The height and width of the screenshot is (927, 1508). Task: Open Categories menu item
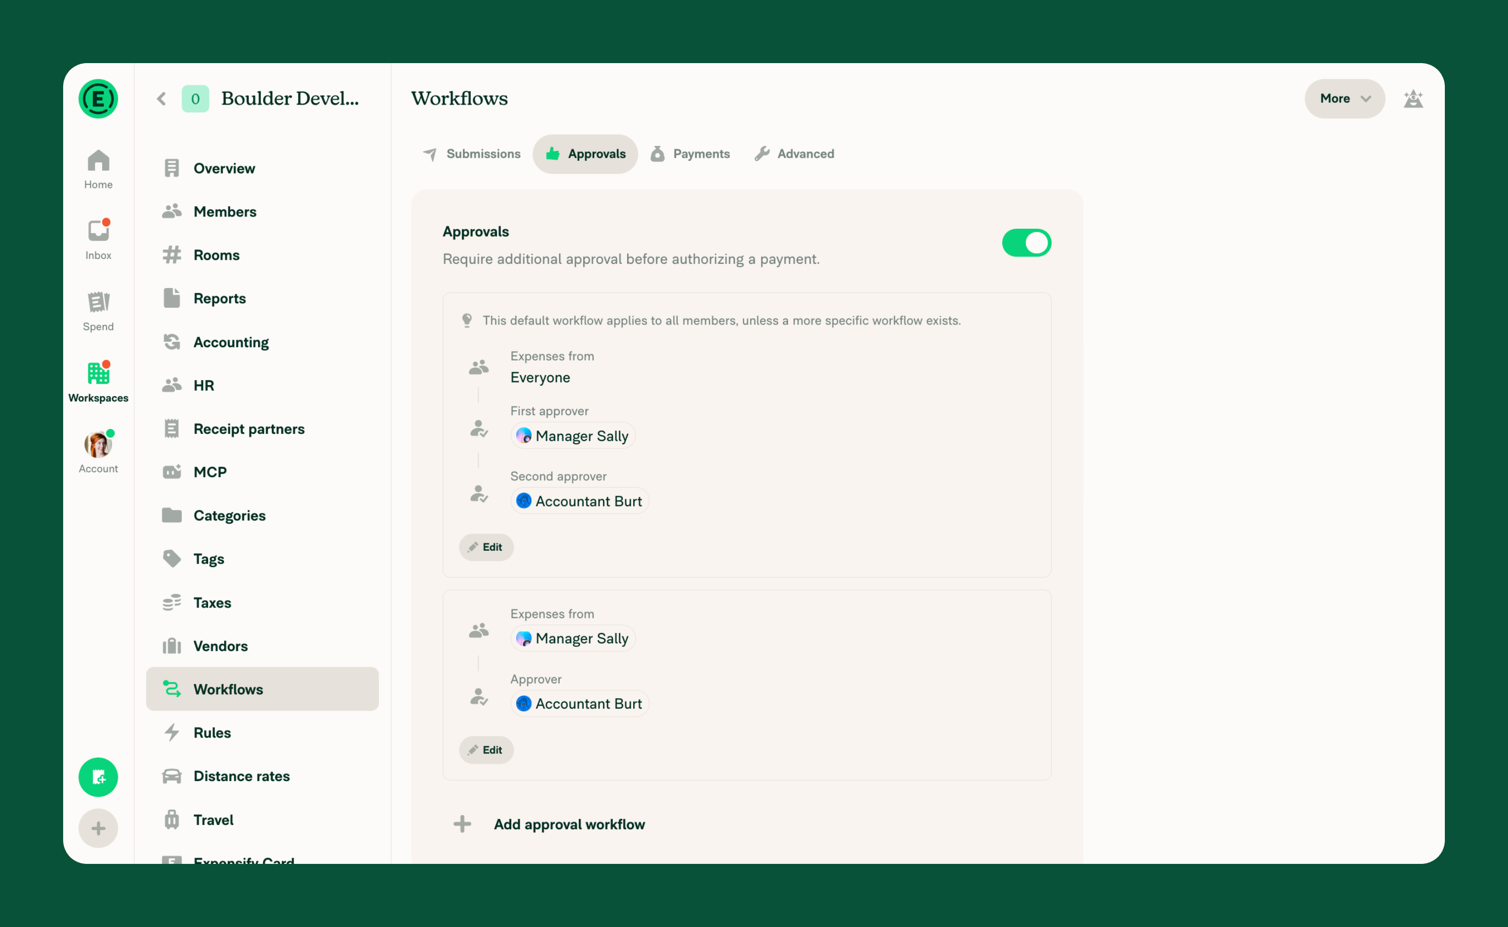pyautogui.click(x=262, y=516)
